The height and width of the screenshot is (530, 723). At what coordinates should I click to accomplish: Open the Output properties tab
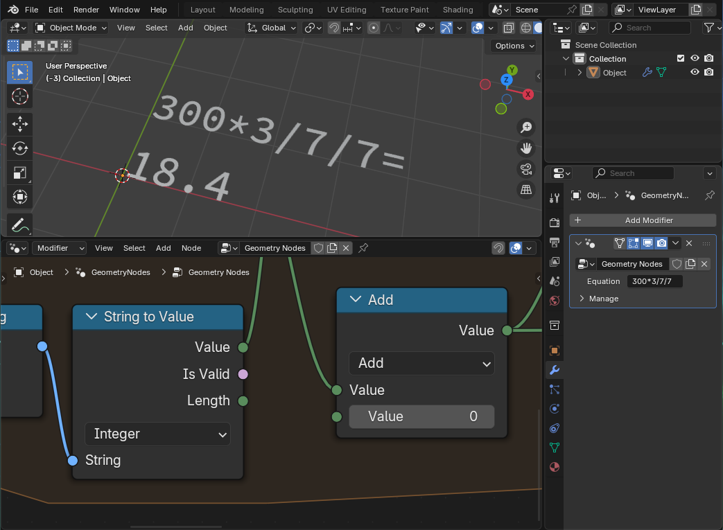pos(555,242)
